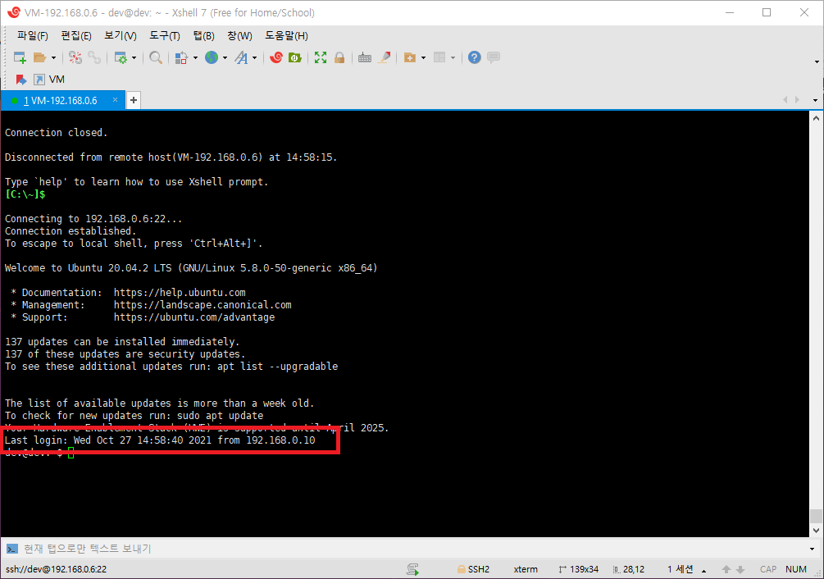Open Help with the blue question icon

tap(475, 57)
